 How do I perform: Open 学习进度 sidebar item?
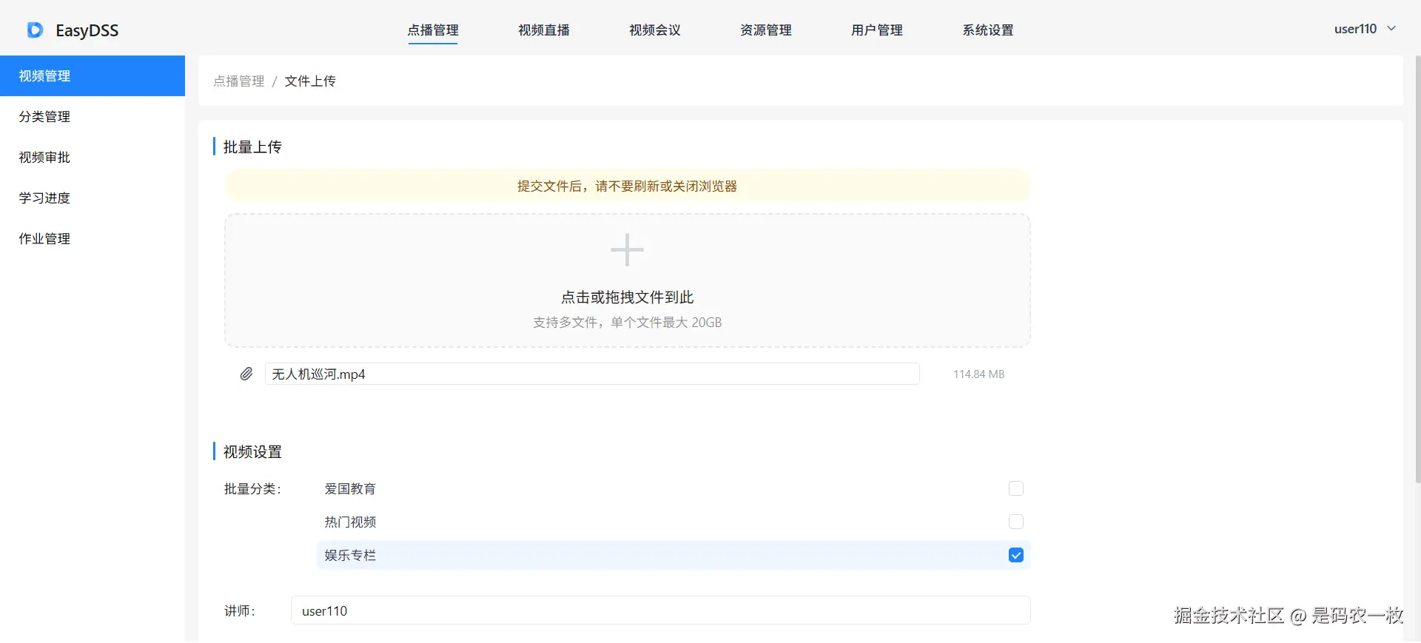[x=93, y=198]
